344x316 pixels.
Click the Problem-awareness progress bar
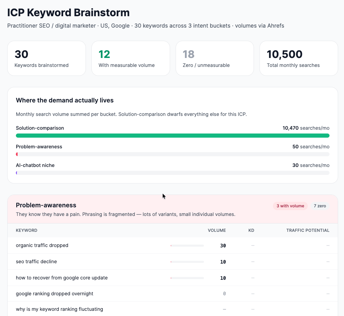(173, 154)
